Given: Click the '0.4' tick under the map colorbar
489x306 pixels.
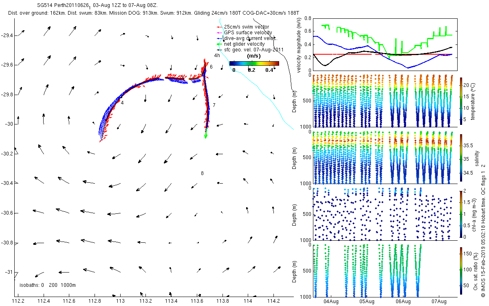Looking at the screenshot, I should tap(270, 70).
